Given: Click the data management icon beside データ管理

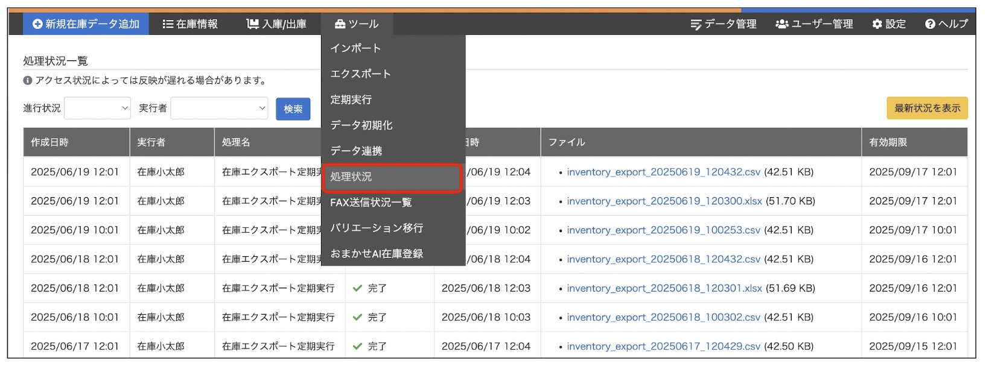Looking at the screenshot, I should [696, 24].
